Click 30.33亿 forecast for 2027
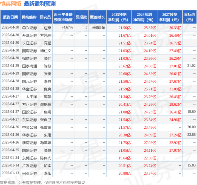The height and width of the screenshot is (185, 197). click(x=175, y=28)
